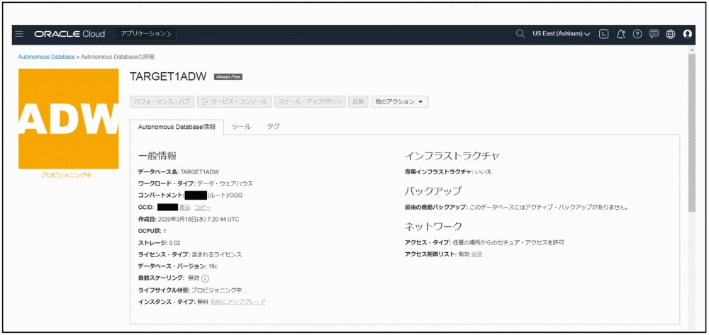The image size is (709, 335).
Task: Click the インフラストラクチャ heading
Action: coord(452,156)
